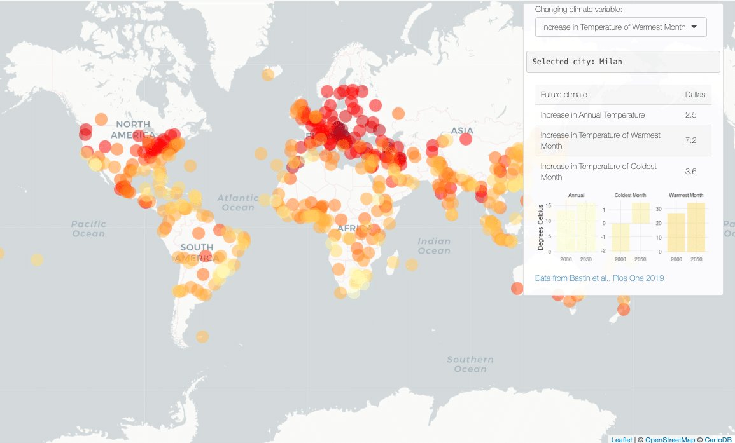Select the lone orange marker below South America

[x=202, y=337]
